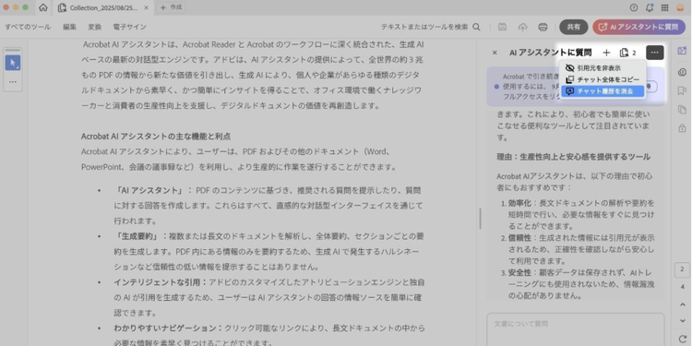692x346 pixels.
Task: Click the テキストまたはツールを検索 field
Action: click(424, 27)
